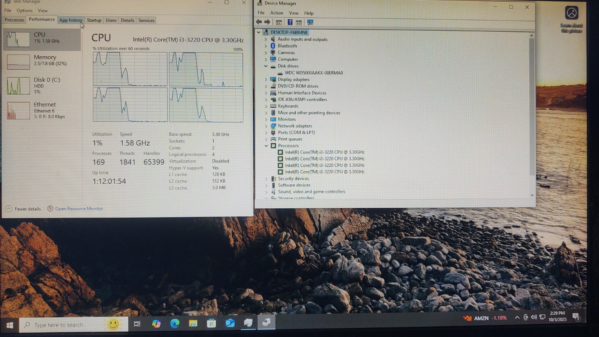Expand the Display adapters node
This screenshot has width=599, height=337.
click(x=266, y=80)
